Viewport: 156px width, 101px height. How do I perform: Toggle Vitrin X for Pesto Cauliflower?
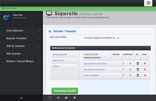[145, 75]
